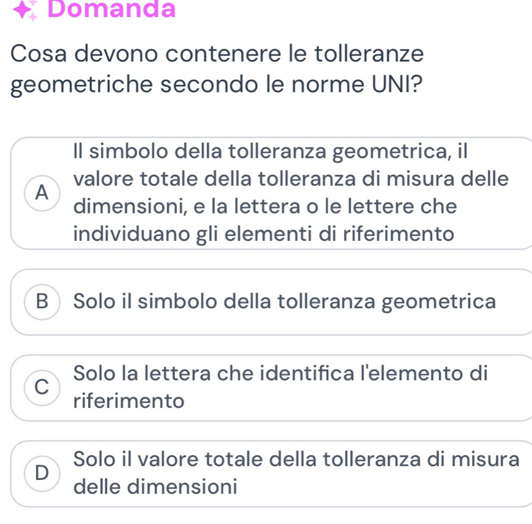
Task: Click 'delle dimensioni' text in option D
Action: 155,487
